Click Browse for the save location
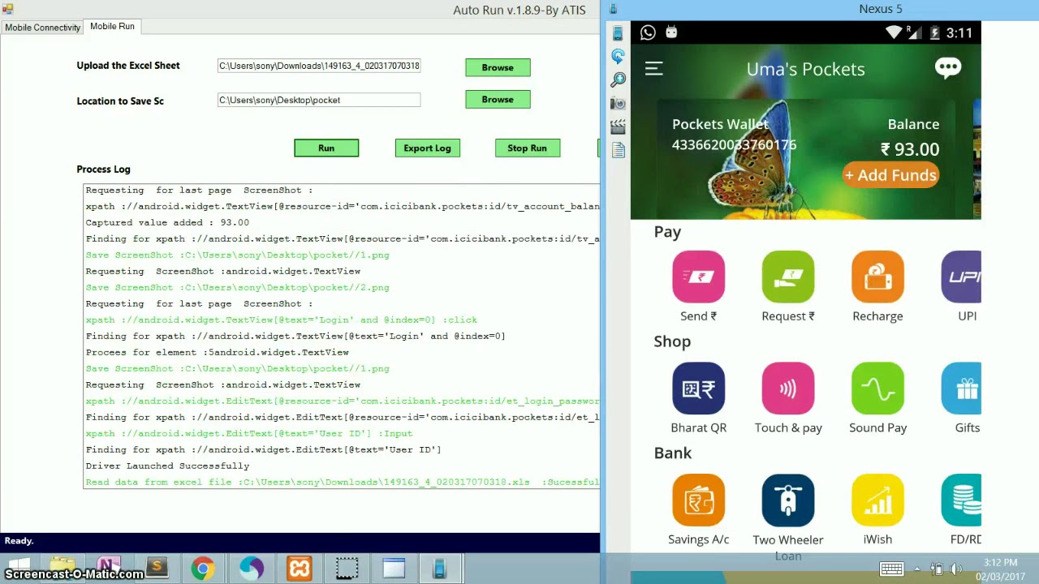 click(x=498, y=99)
